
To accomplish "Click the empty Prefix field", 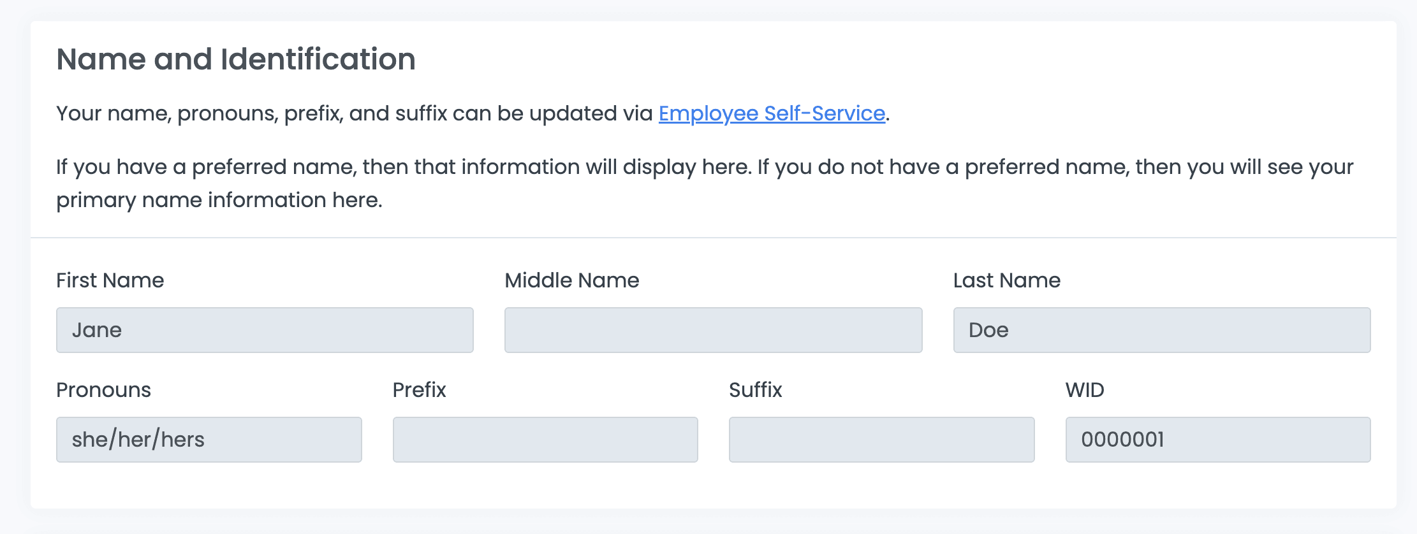I will pyautogui.click(x=545, y=440).
